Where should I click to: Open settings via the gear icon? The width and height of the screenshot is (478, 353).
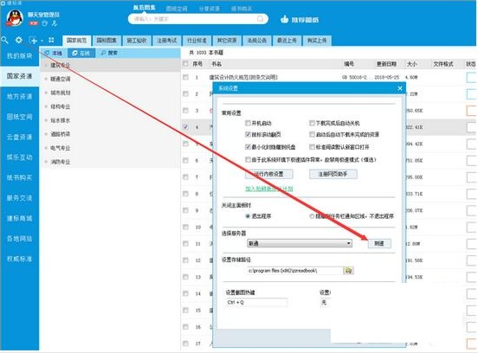18,40
